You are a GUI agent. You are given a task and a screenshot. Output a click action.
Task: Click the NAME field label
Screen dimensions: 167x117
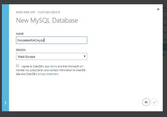20,34
